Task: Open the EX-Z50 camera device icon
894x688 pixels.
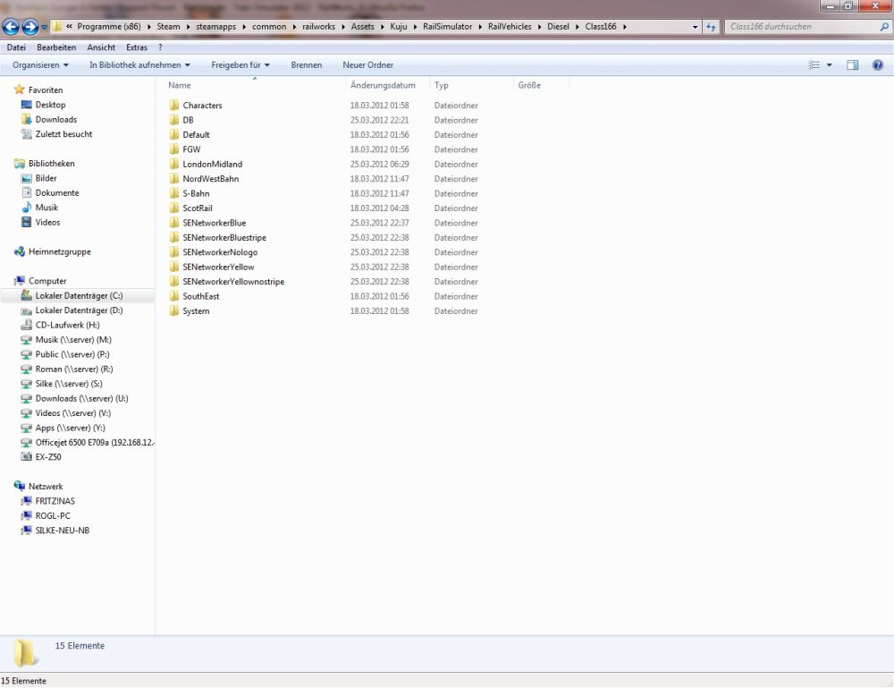Action: point(26,457)
